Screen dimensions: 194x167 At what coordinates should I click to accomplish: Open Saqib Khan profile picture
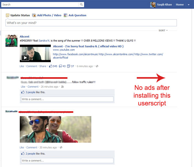(153, 5)
